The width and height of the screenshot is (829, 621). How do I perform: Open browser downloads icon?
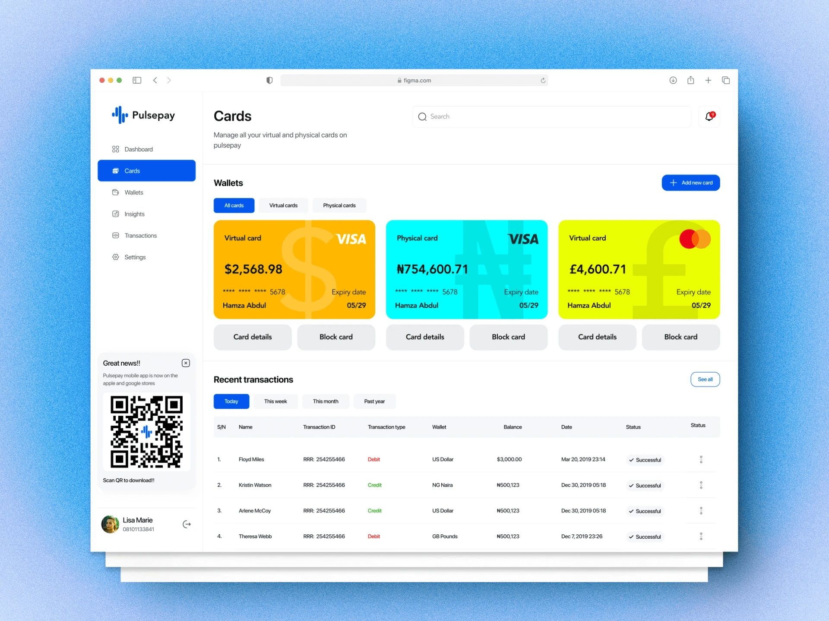pos(673,80)
